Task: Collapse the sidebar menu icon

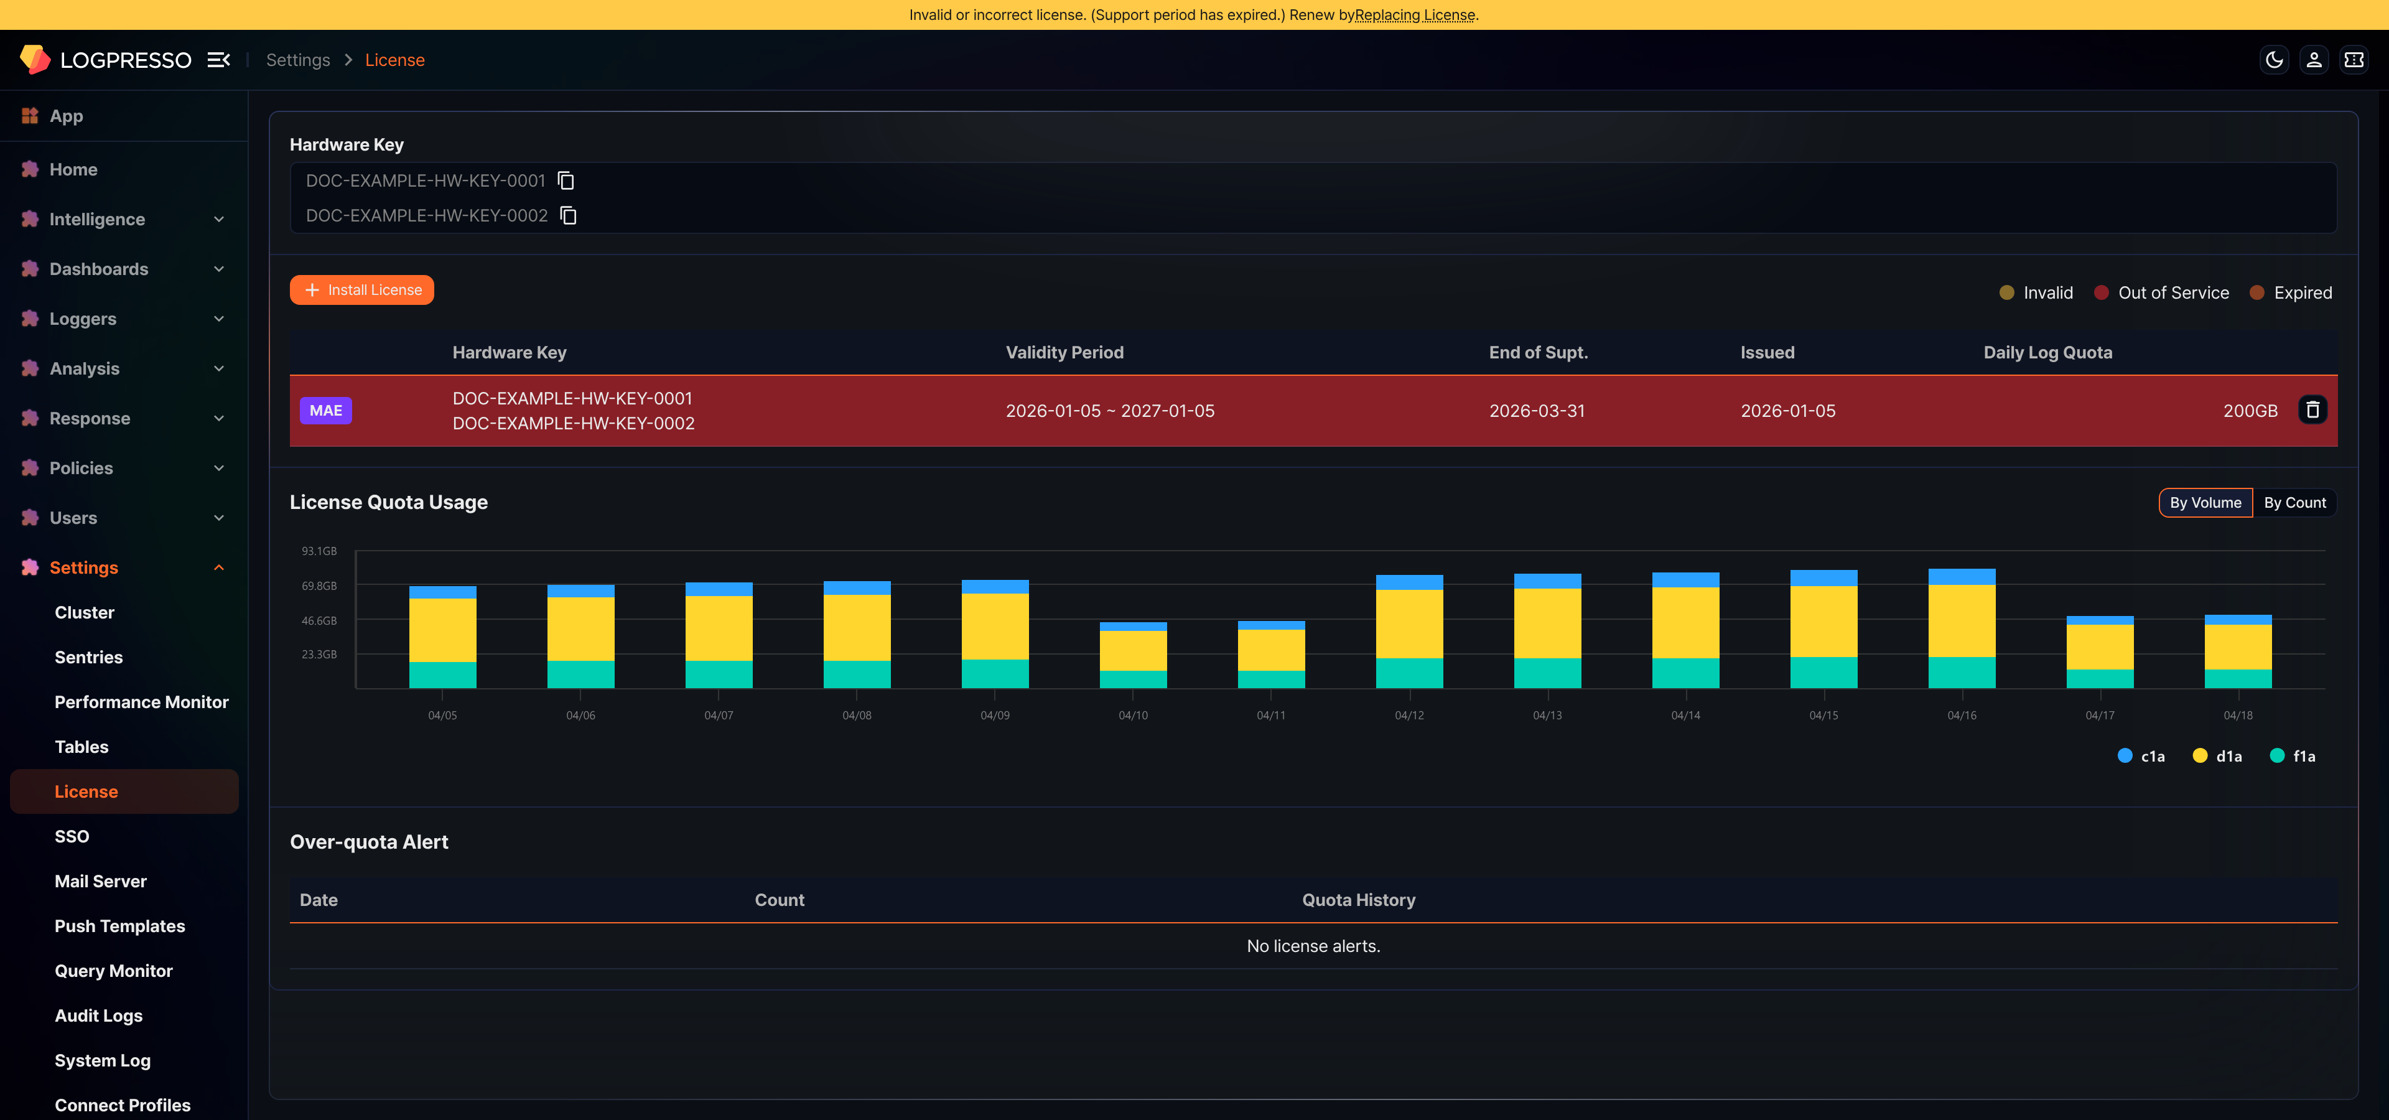Action: 219,60
